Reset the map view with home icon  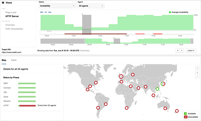click(x=197, y=68)
